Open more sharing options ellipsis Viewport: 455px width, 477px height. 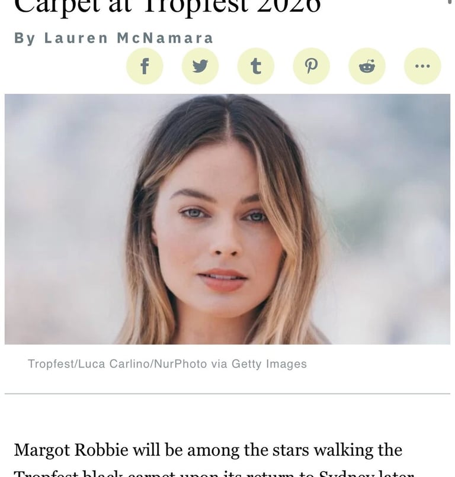click(x=422, y=66)
